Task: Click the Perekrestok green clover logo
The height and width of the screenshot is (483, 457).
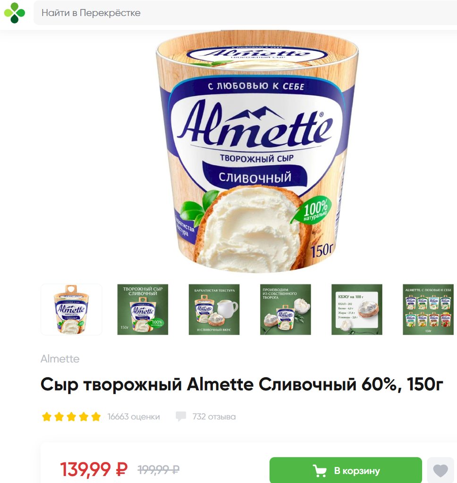Action: pyautogui.click(x=15, y=13)
